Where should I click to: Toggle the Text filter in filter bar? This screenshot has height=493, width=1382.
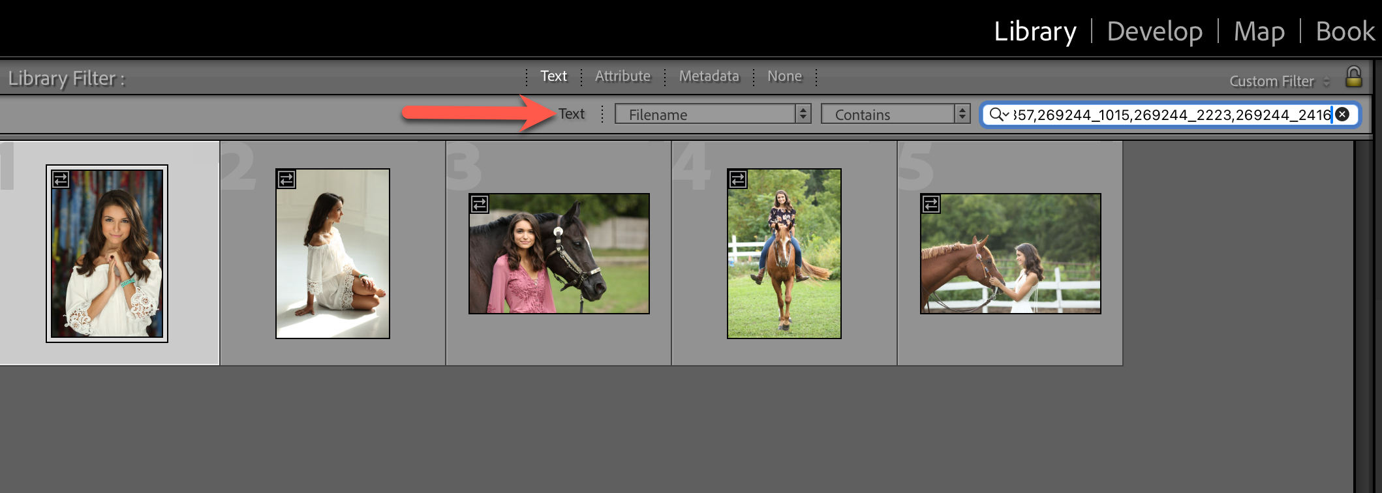(x=553, y=76)
